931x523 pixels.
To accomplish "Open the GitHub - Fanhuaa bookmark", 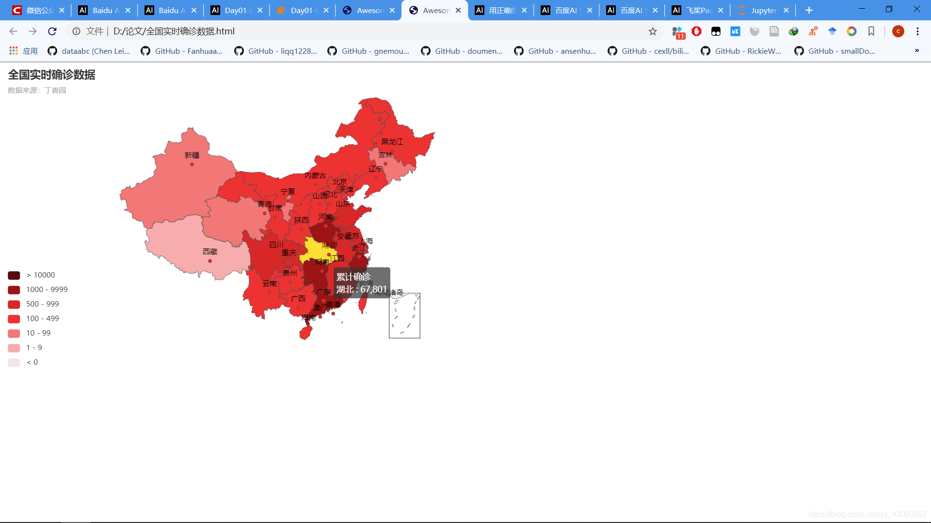I will 182,51.
